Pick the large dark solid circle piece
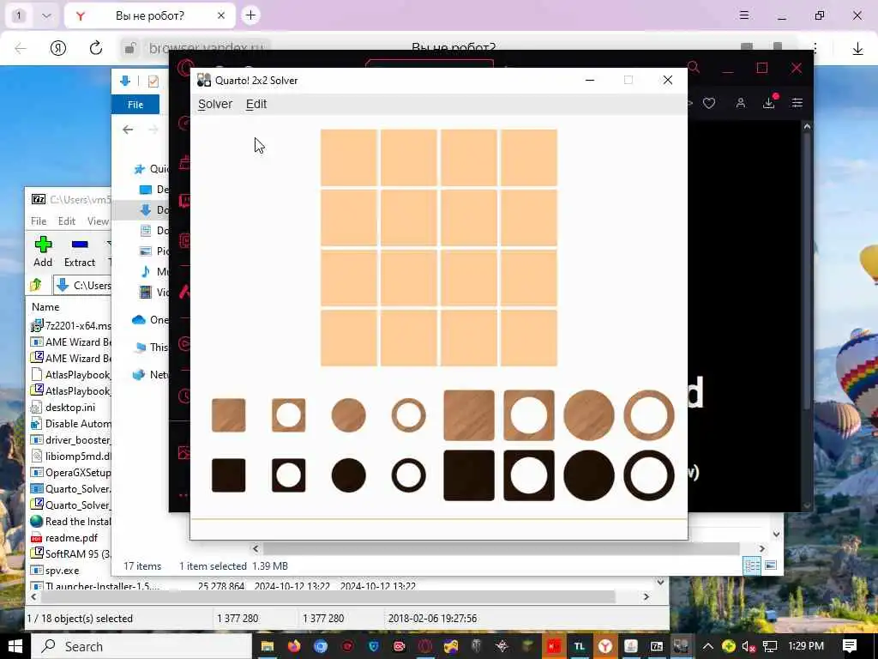The width and height of the screenshot is (878, 659). [589, 475]
